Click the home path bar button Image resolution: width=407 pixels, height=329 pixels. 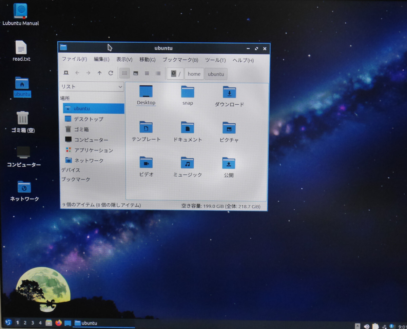click(194, 74)
